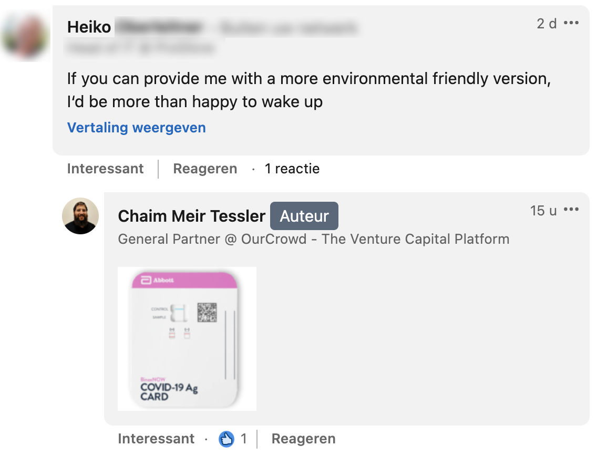Toggle Interessant on Chaim's reply

coord(156,439)
